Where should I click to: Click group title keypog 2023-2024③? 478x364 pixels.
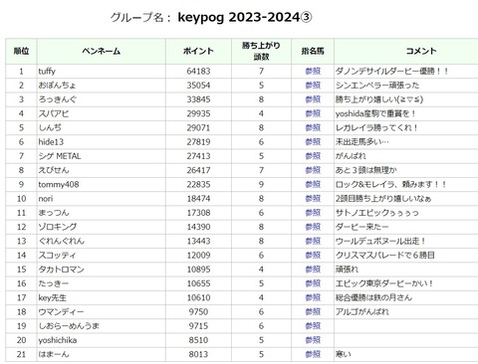click(245, 17)
